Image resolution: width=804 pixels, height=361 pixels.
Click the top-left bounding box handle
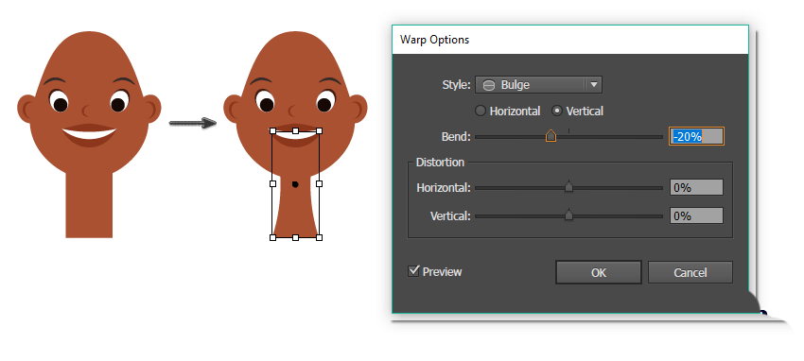(272, 131)
